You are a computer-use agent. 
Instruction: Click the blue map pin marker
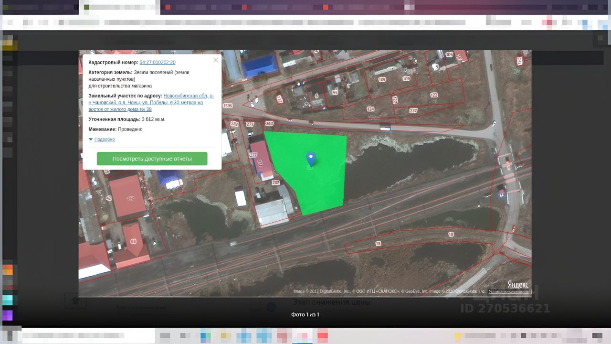tap(311, 159)
